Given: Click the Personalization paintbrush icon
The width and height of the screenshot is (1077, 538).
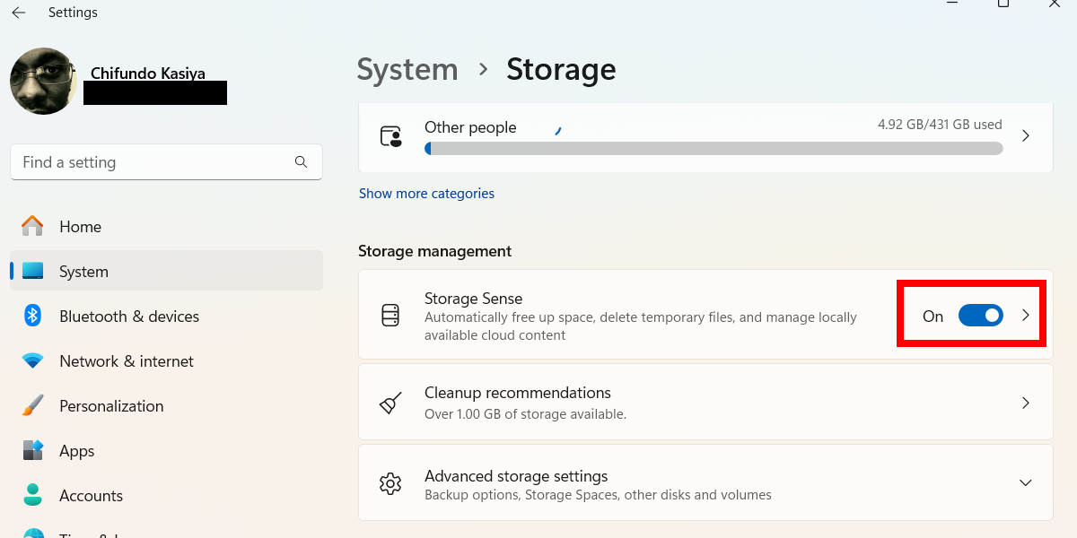Looking at the screenshot, I should pos(33,406).
